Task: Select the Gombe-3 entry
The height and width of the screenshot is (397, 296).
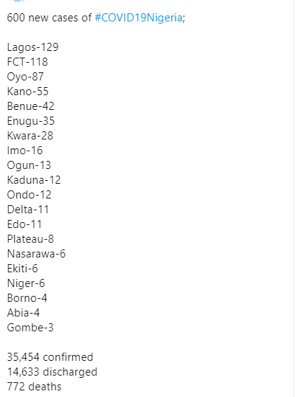Action: click(x=30, y=328)
